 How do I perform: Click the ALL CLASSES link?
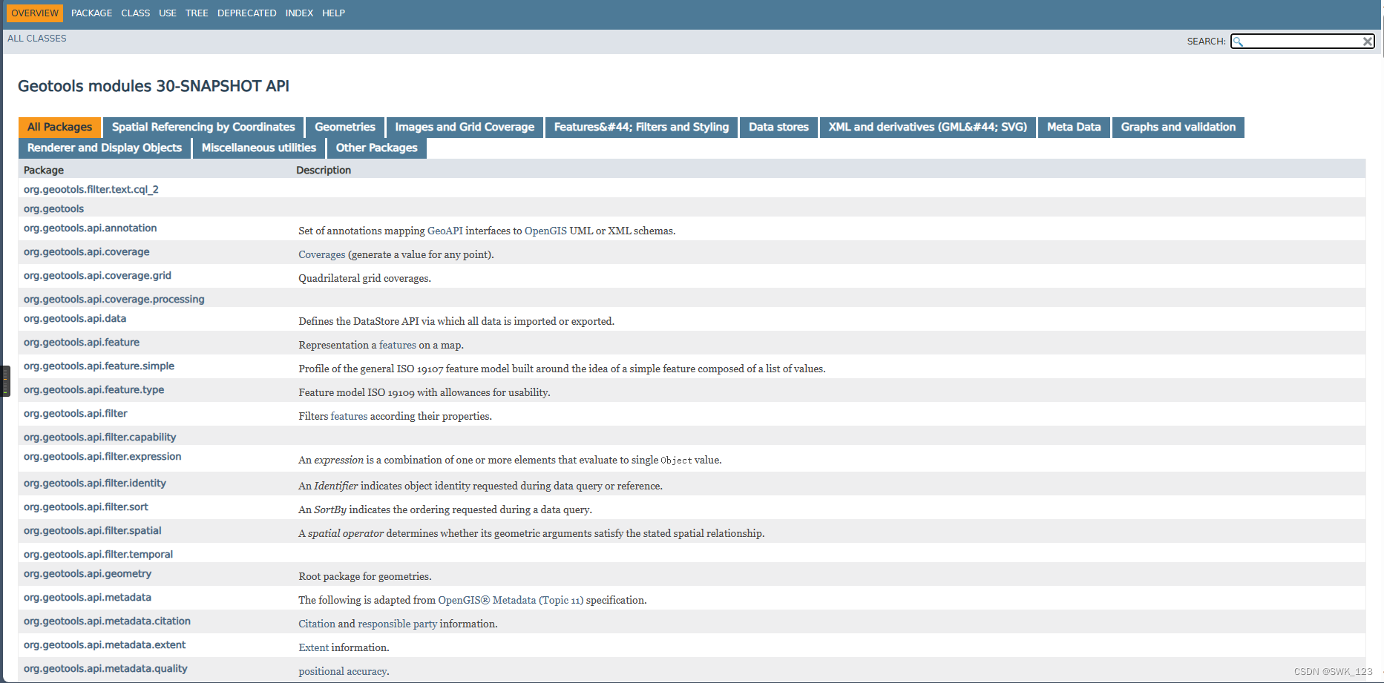[37, 39]
